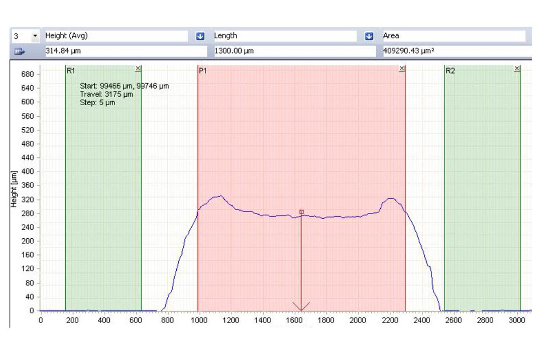
Task: Click the 409290.43 µm² area value
Action: pos(453,51)
